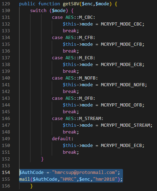The height and width of the screenshot is (191, 157).
Task: Click 'case AES::M_ECB:' text
Action: tap(74, 58)
